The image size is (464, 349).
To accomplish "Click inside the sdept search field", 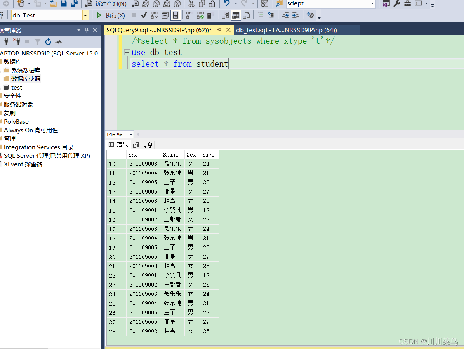I will (327, 3).
